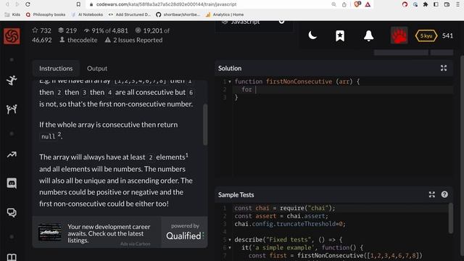Open the shortbear GitHub bookmark
Viewport: 464px width, 261px height.
(x=178, y=14)
